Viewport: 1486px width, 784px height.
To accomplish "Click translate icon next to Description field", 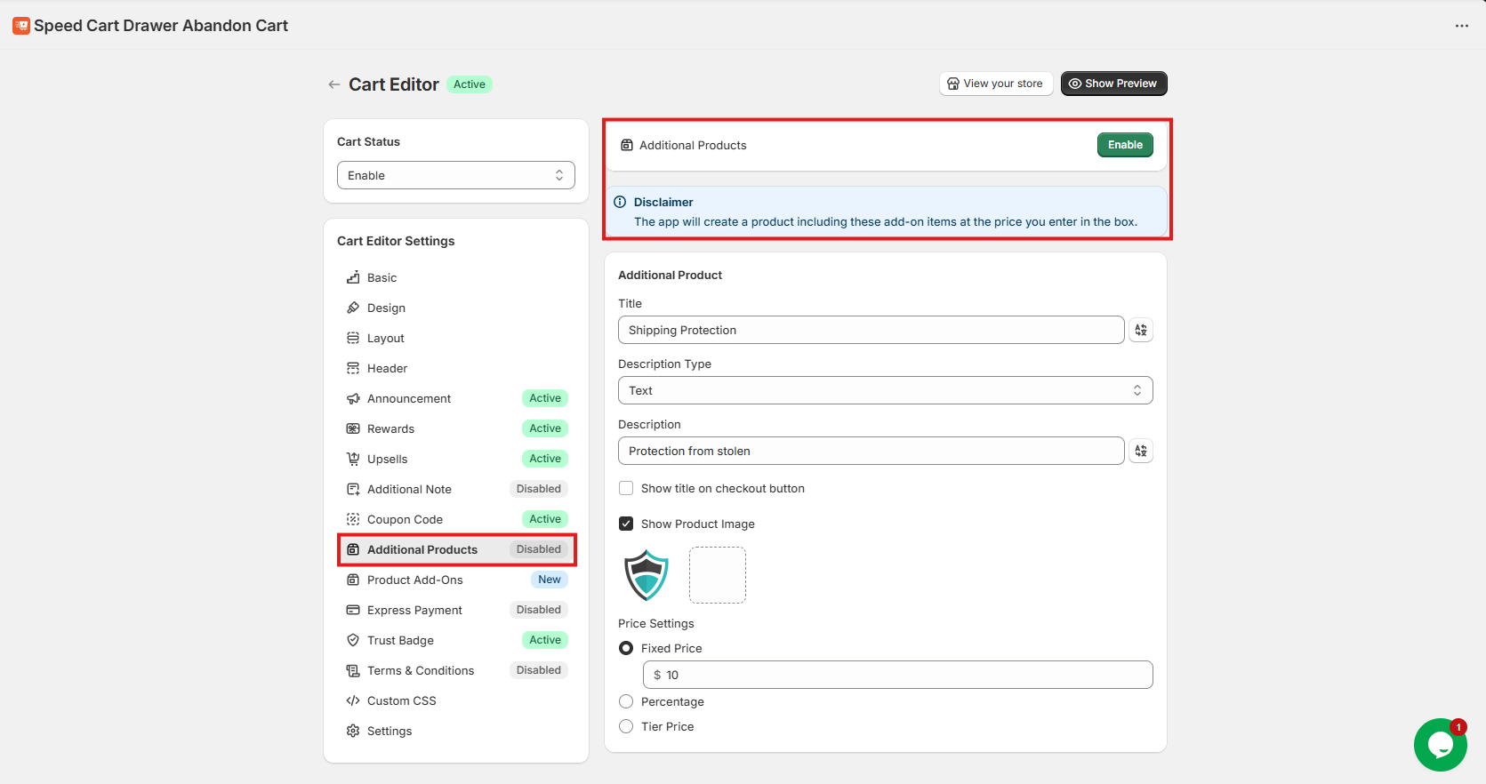I will pos(1140,451).
